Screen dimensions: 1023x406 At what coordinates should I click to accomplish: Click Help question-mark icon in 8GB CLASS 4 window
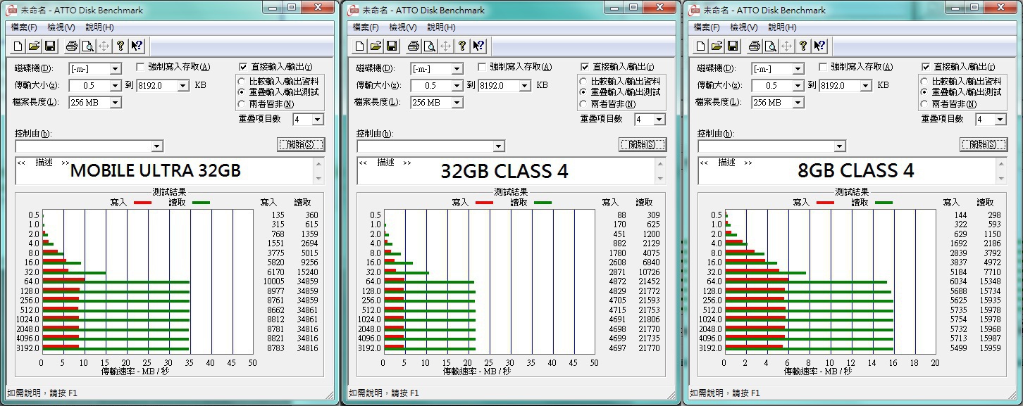(x=803, y=46)
